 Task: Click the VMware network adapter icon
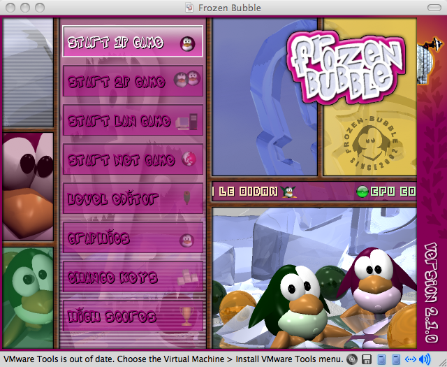point(410,359)
